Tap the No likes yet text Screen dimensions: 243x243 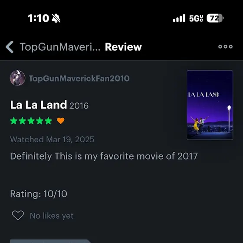click(x=52, y=216)
